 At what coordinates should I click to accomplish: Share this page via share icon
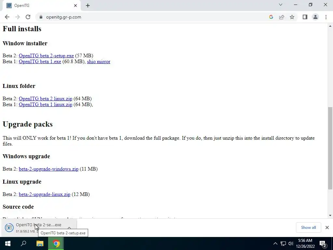pos(282,17)
